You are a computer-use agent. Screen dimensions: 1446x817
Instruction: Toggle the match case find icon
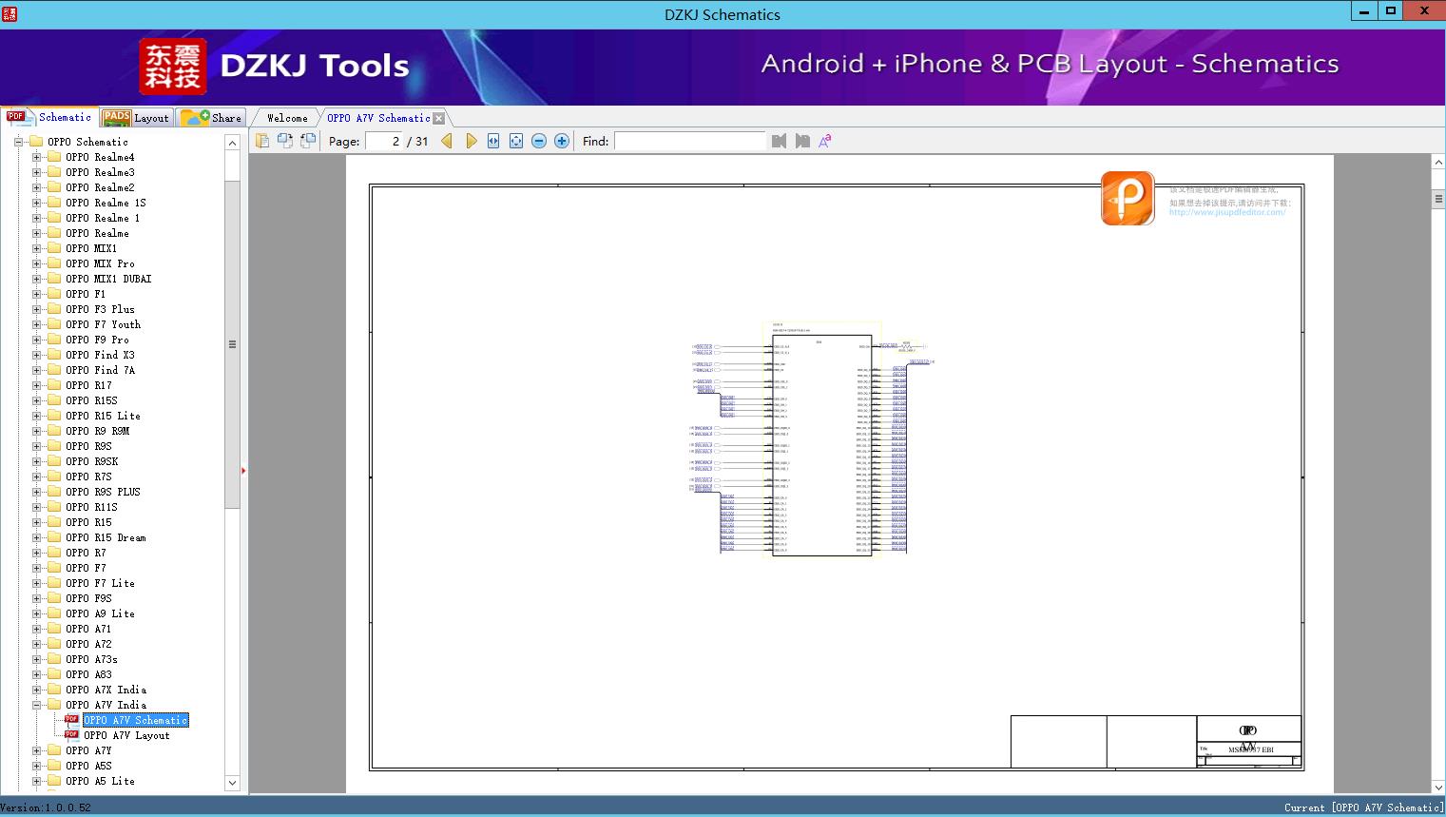(x=825, y=141)
